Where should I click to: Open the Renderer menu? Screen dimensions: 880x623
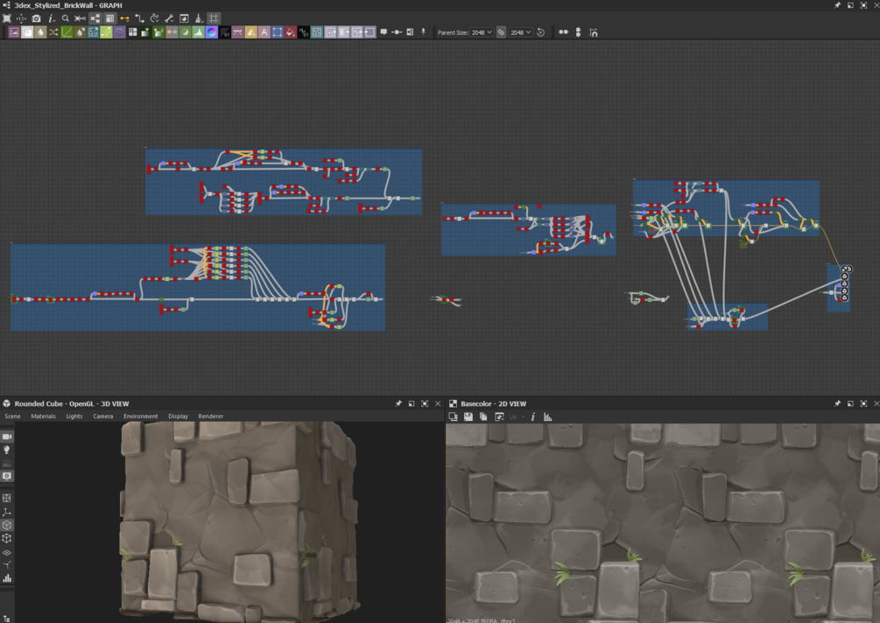pyautogui.click(x=210, y=416)
